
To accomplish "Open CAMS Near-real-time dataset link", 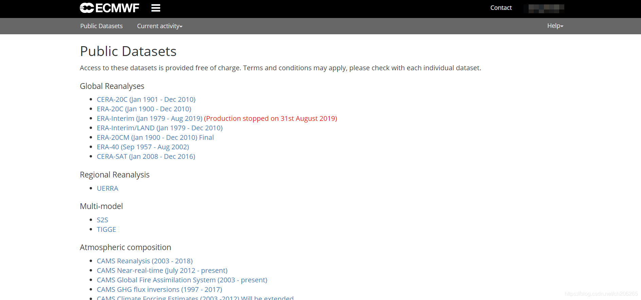I will tap(162, 270).
